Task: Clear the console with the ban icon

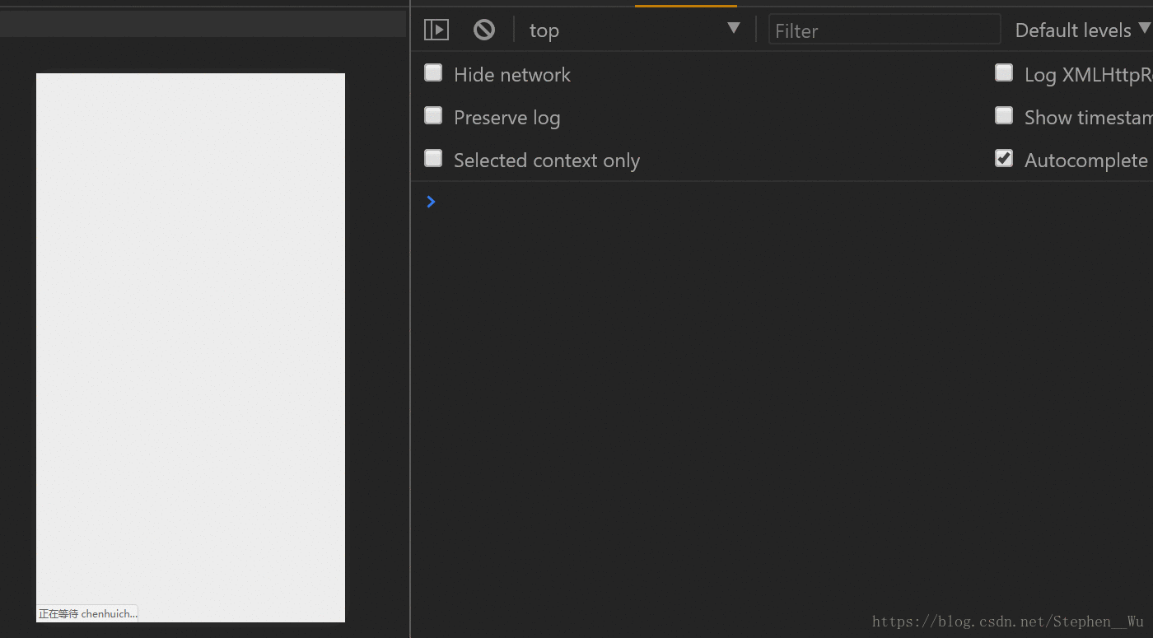Action: point(484,30)
